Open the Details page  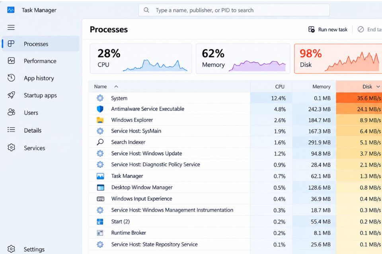pos(41,130)
